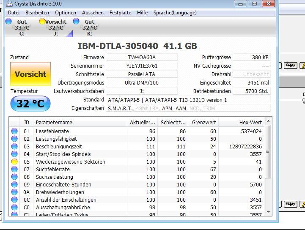
Task: Click the blue status icon for Lesefehlerrate
Action: 14,131
